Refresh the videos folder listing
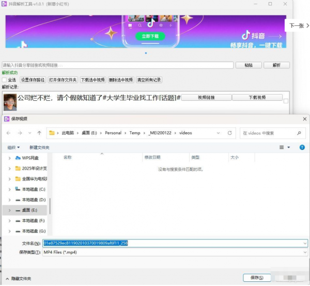The height and width of the screenshot is (286, 310). click(x=230, y=133)
